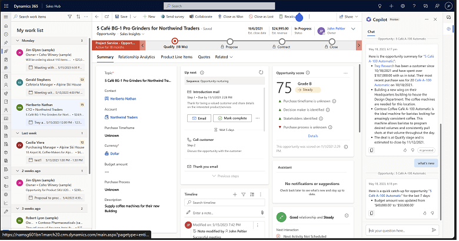The width and height of the screenshot is (459, 241).
Task: Open the app launcher waffle icon
Action: click(6, 6)
